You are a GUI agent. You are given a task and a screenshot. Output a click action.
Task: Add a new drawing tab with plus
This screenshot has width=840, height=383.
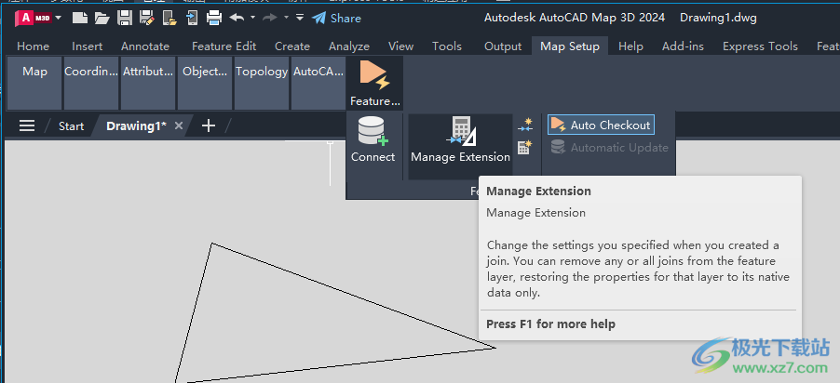click(209, 125)
